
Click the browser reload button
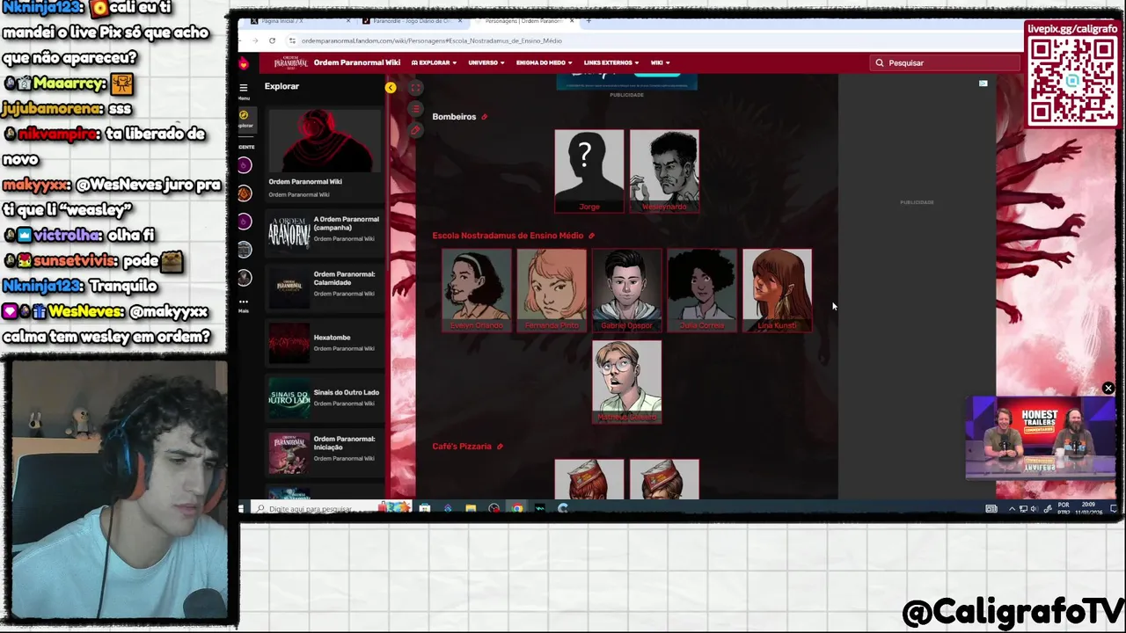[x=272, y=40]
